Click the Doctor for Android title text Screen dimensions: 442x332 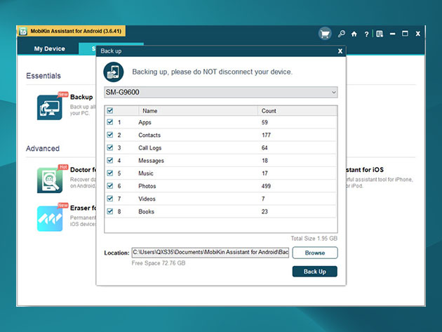pos(83,170)
